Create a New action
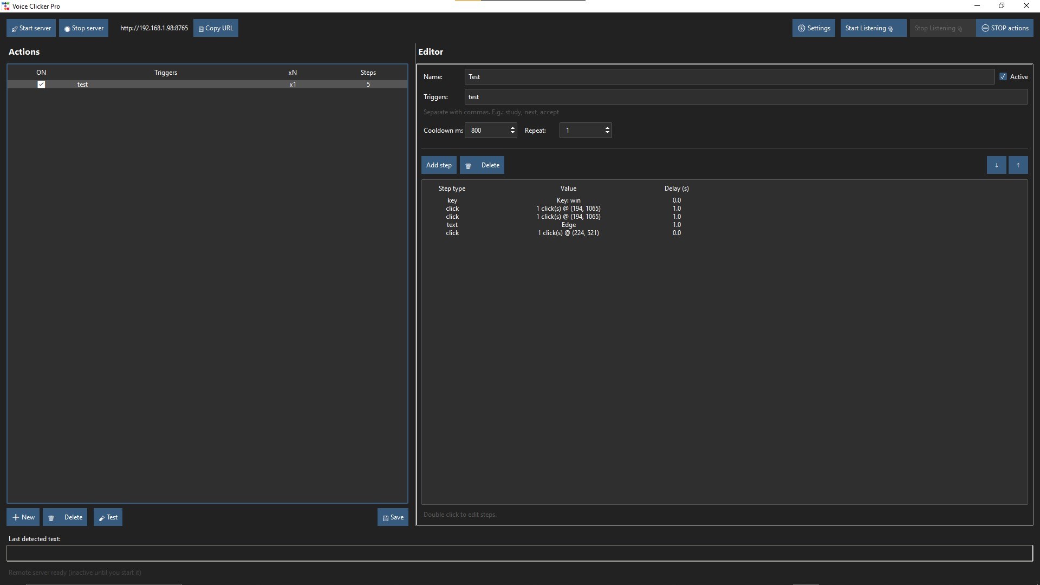The image size is (1040, 585). pyautogui.click(x=23, y=517)
